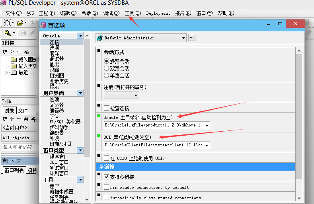The width and height of the screenshot is (314, 204).
Task: Click the binoculars find icon in object browser
Action: click(26, 119)
